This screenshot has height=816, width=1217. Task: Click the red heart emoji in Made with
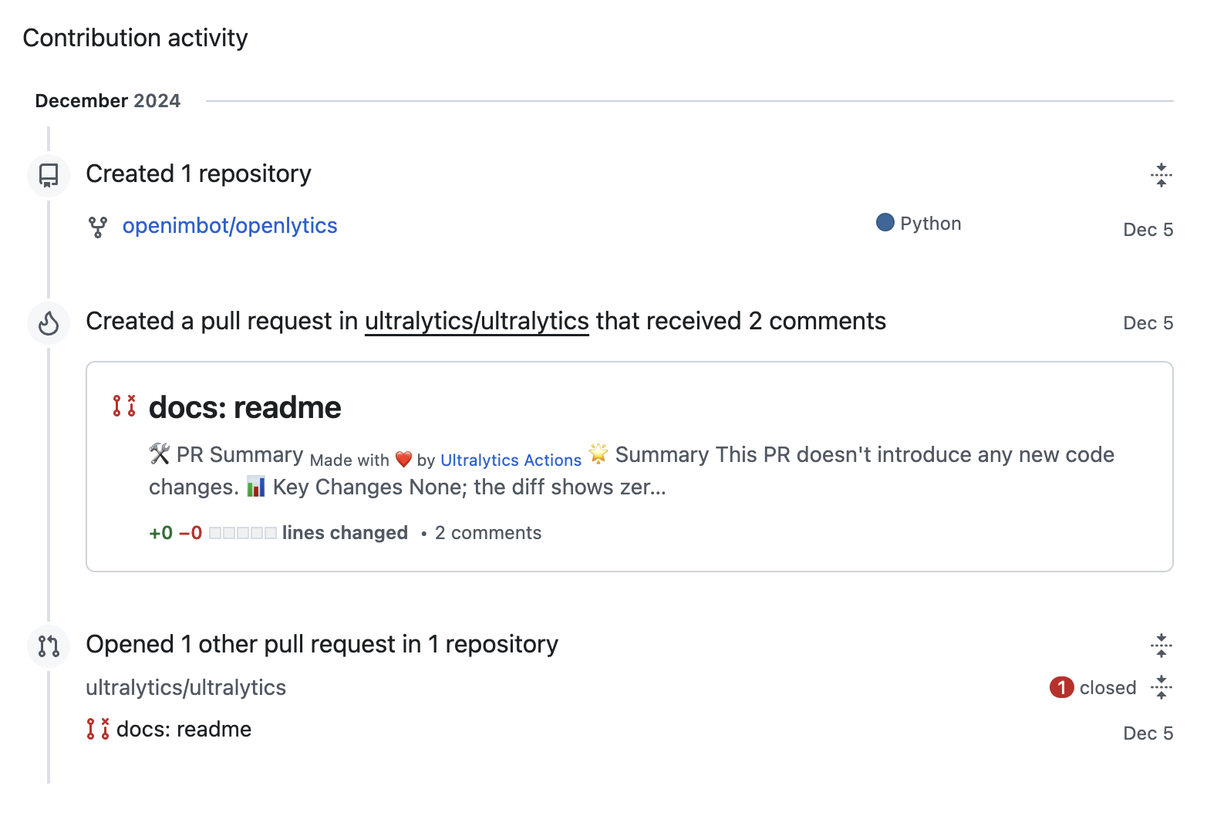403,460
